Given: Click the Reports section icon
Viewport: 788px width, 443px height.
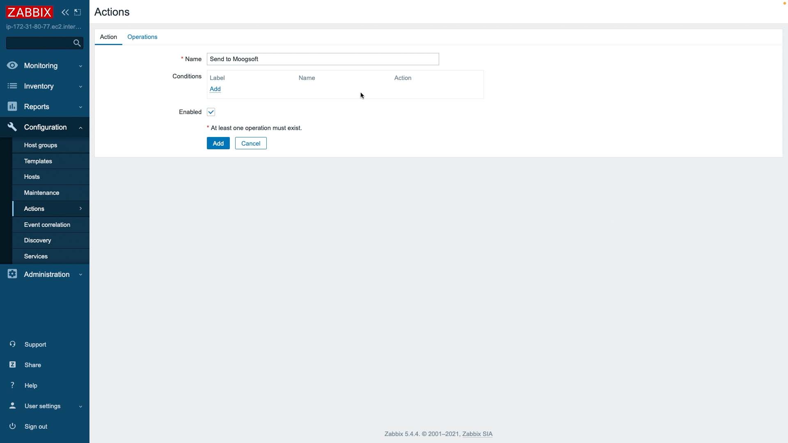Looking at the screenshot, I should point(12,106).
